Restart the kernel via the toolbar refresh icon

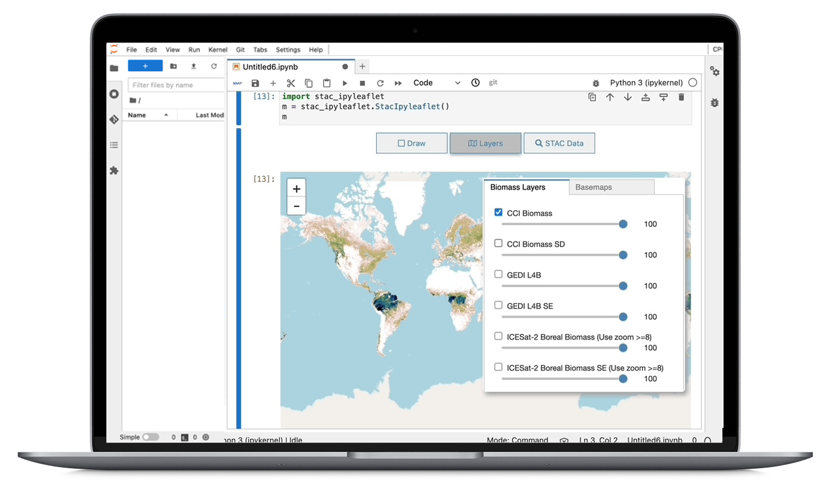(380, 83)
